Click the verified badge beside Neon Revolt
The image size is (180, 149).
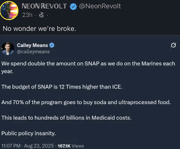[74, 6]
